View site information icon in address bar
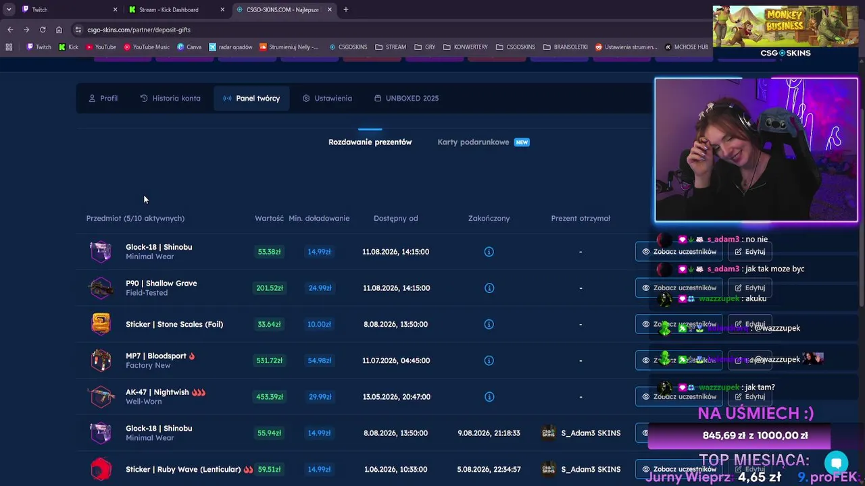Screen dimensions: 865x486 point(78,30)
